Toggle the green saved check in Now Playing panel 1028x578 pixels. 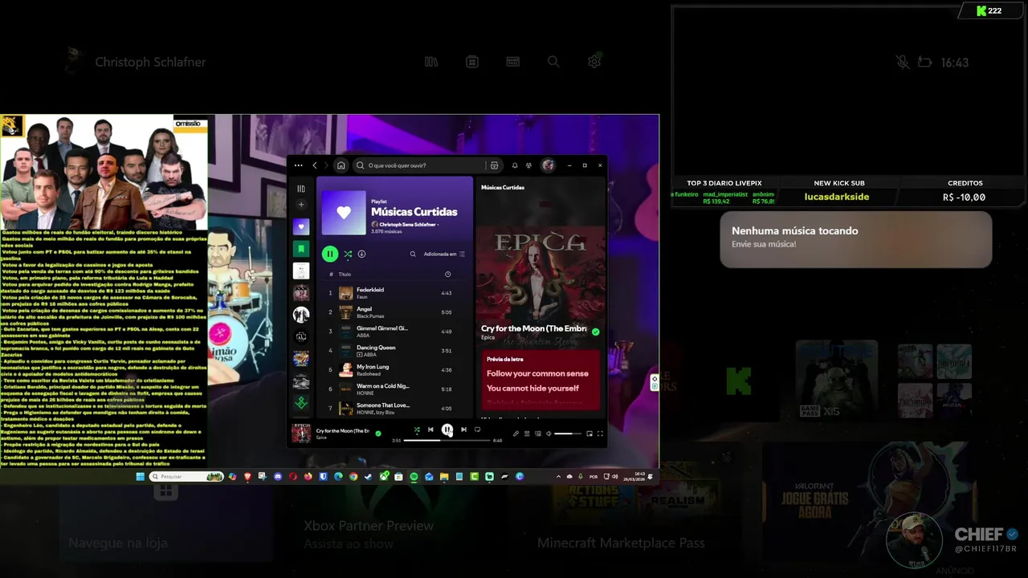tap(595, 332)
